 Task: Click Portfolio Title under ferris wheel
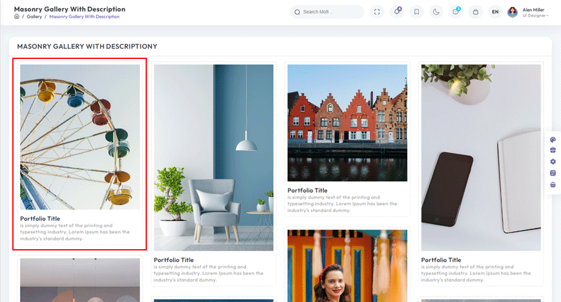40,219
